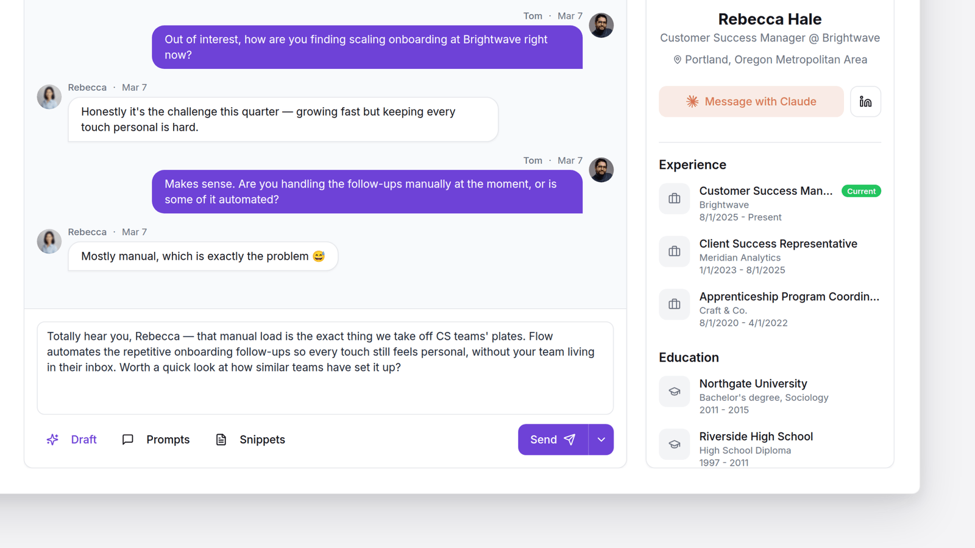Click Rebecca's avatar beside the 'Honestly it's the challenge' message
975x548 pixels.
click(x=49, y=97)
